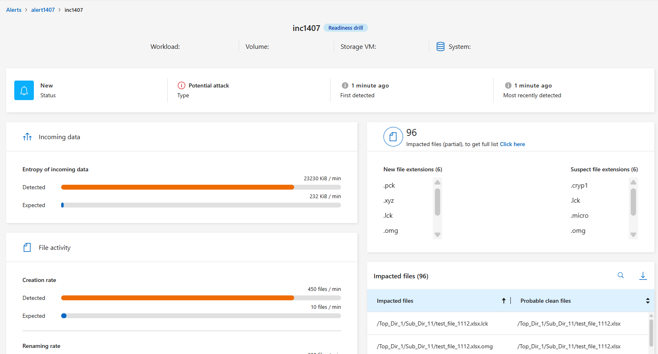The image size is (658, 354).
Task: Download the impacted files list
Action: click(642, 276)
